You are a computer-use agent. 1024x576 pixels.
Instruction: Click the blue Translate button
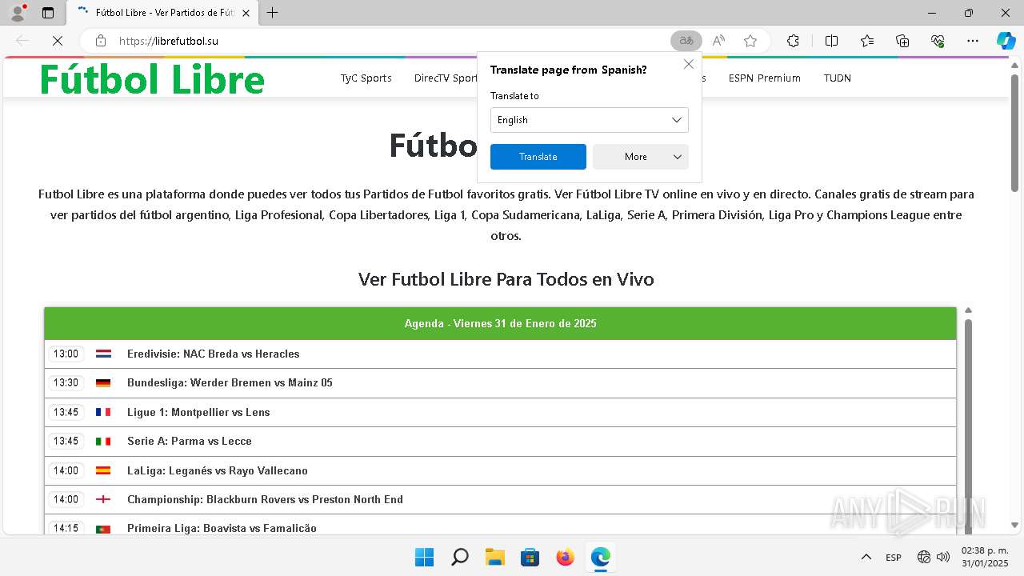[538, 157]
